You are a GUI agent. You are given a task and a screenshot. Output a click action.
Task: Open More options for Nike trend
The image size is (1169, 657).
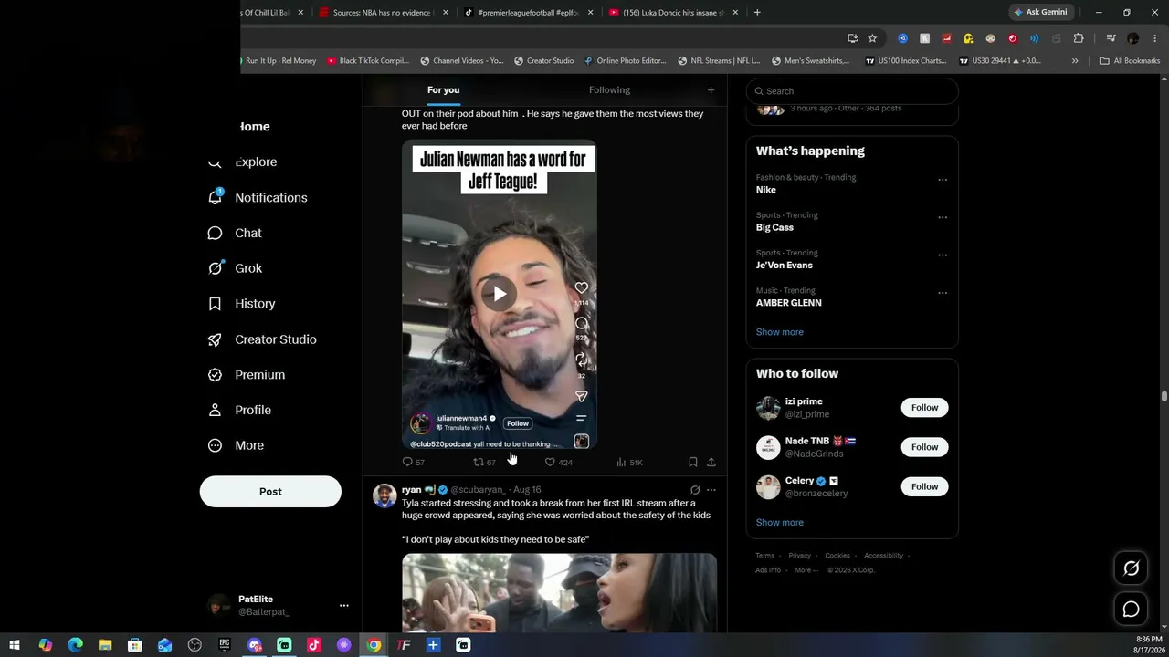click(x=943, y=180)
